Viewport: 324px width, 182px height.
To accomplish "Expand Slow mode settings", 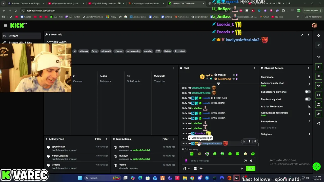I will [x=286, y=77].
